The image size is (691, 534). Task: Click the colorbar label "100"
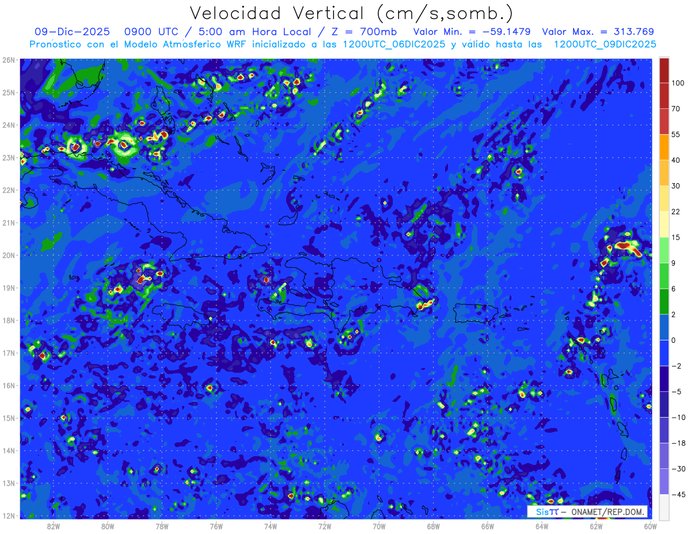coord(678,84)
